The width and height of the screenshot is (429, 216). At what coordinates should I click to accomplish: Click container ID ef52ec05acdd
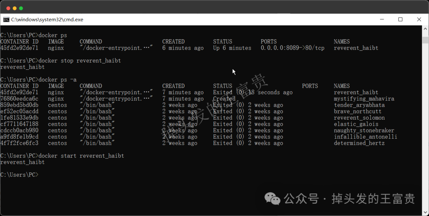tap(19, 111)
